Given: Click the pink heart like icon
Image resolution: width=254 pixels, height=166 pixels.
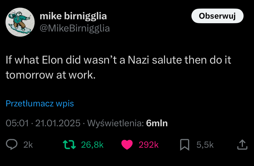Looking at the screenshot, I should 127,145.
